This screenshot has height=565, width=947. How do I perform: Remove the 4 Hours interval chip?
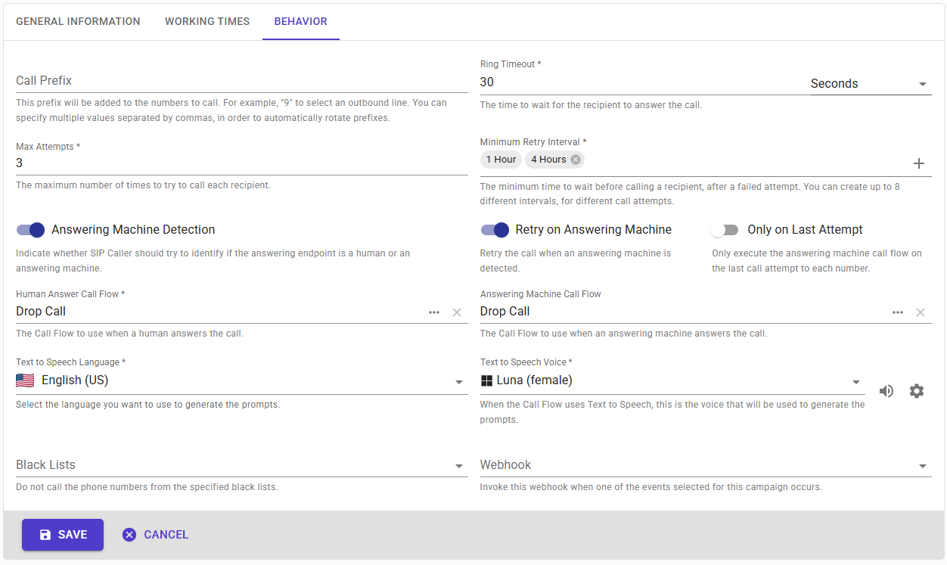576,160
